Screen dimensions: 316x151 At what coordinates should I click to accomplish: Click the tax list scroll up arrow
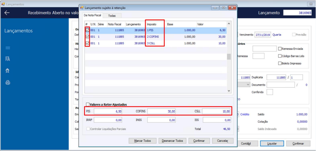coord(229,24)
